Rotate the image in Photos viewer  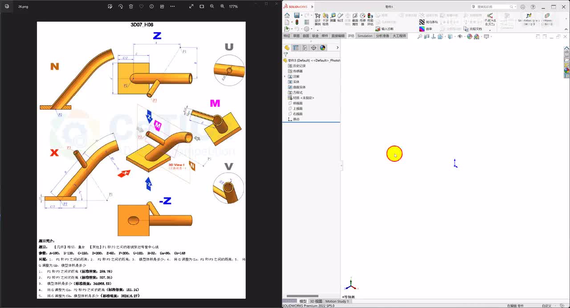tap(121, 6)
